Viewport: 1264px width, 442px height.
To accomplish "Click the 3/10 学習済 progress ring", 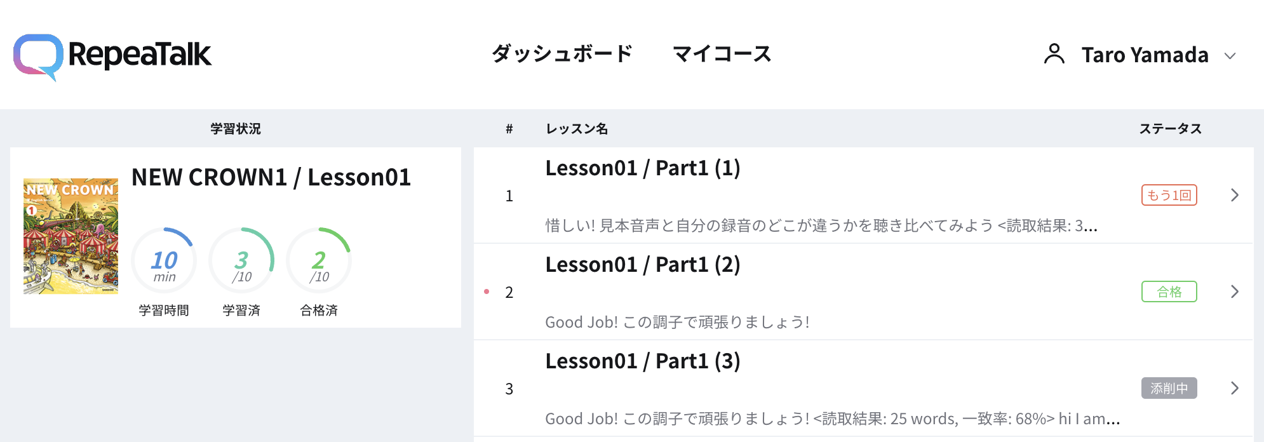I will 241,260.
